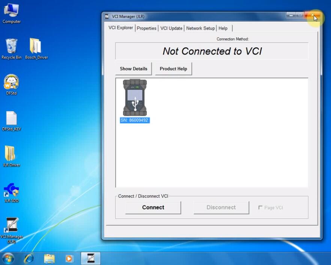Switch to the VCI Update tab
The height and width of the screenshot is (265, 331).
tap(171, 28)
